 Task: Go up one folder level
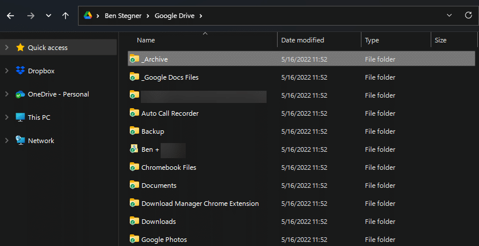pos(65,16)
